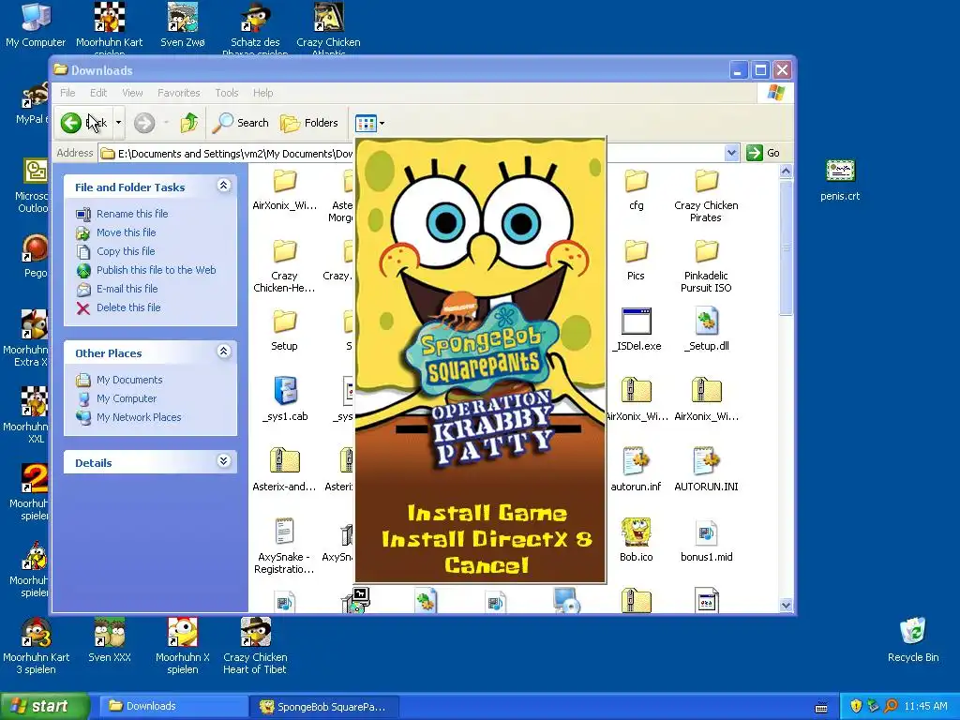The height and width of the screenshot is (720, 960).
Task: Select the AUTORUN.INI file
Action: tap(706, 471)
